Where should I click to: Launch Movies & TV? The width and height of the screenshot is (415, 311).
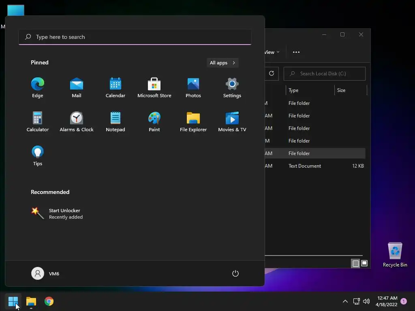tap(232, 122)
